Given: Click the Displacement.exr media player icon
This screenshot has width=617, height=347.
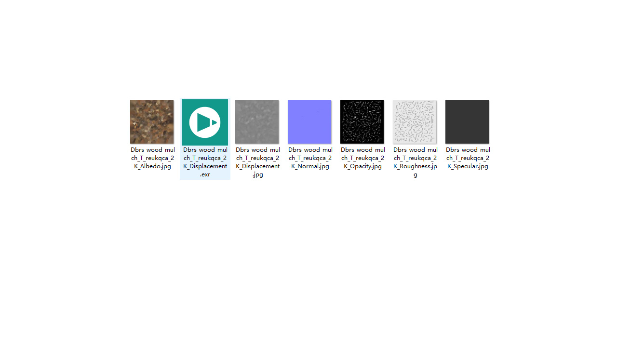Looking at the screenshot, I should coord(205,122).
